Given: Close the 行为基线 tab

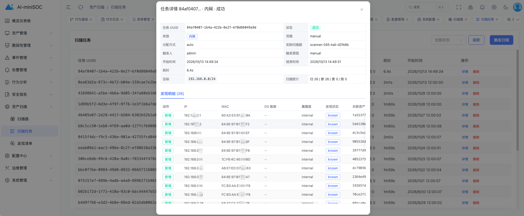Looking at the screenshot, I should [91, 19].
